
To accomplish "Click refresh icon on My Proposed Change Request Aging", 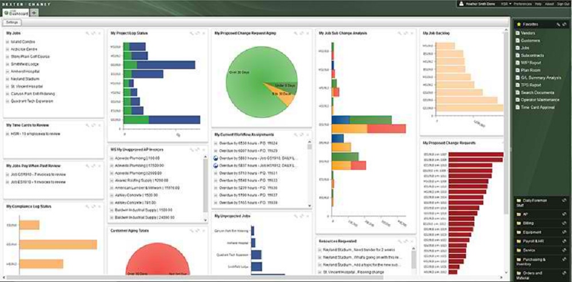I will [301, 33].
